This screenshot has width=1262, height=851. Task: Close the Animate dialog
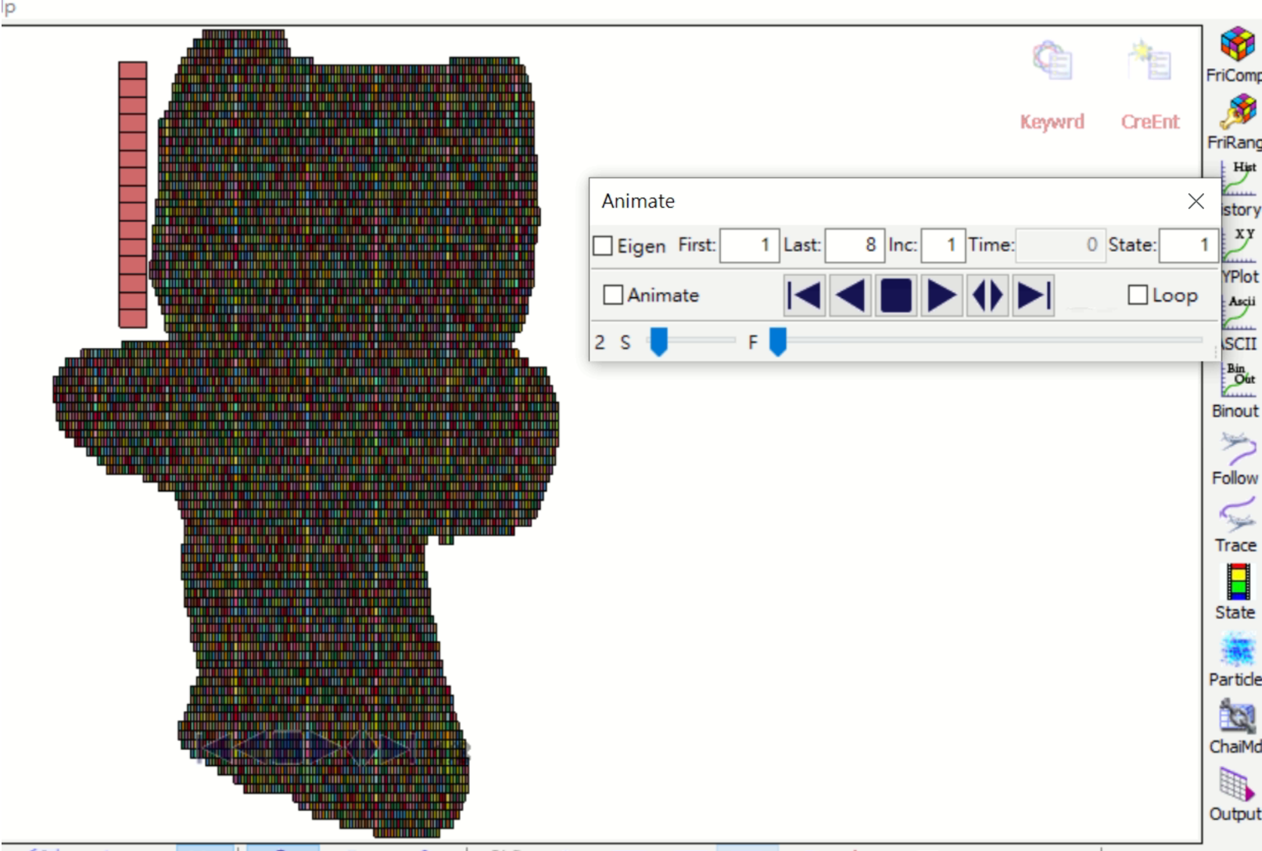click(x=1196, y=201)
